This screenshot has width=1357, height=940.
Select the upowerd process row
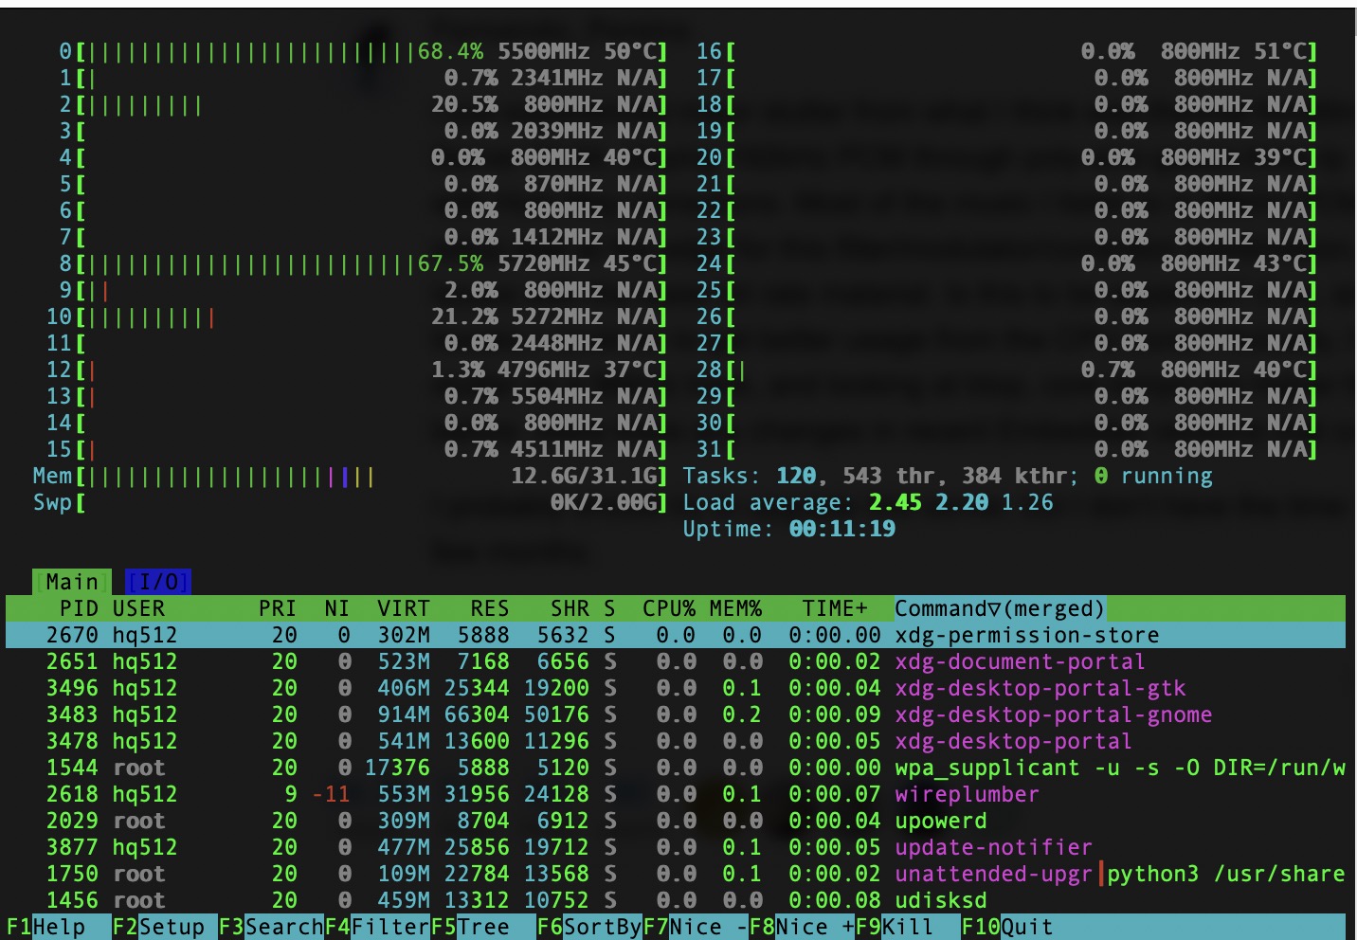coord(676,821)
